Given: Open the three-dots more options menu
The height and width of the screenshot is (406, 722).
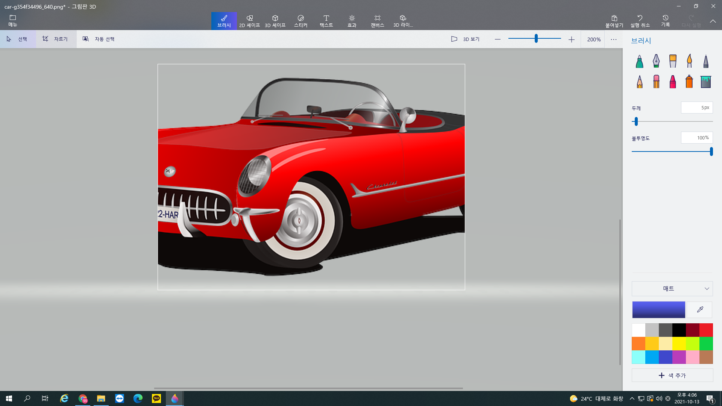Looking at the screenshot, I should (x=614, y=39).
